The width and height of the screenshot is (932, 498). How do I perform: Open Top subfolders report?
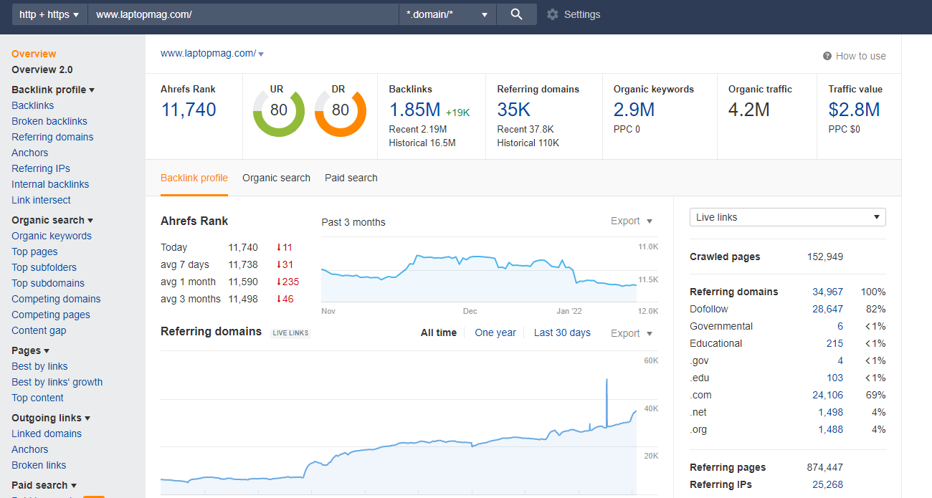pos(44,267)
